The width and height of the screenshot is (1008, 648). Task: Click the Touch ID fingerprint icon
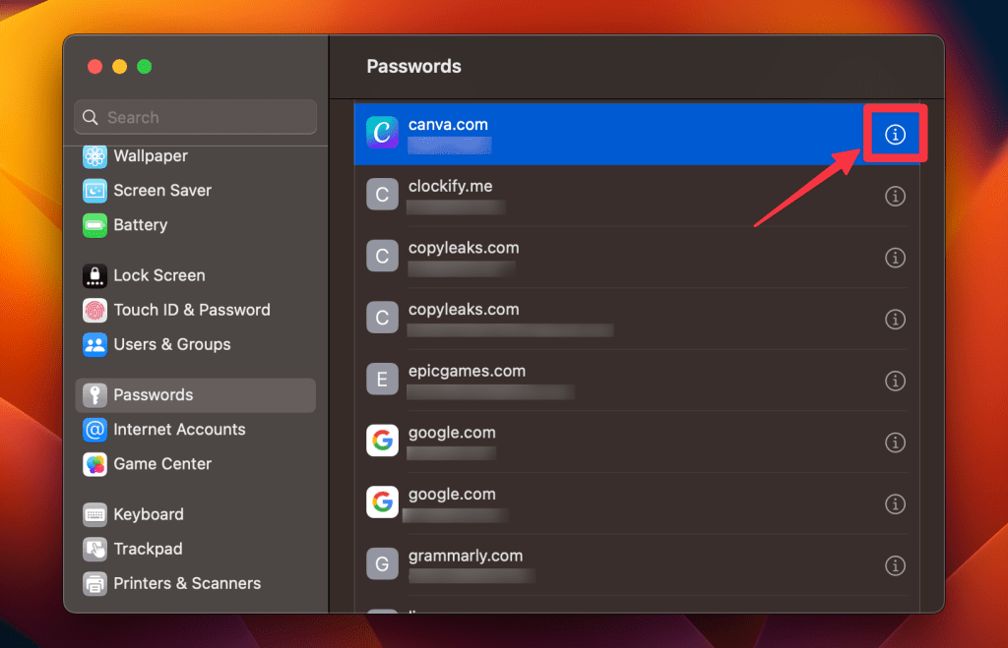coord(94,311)
